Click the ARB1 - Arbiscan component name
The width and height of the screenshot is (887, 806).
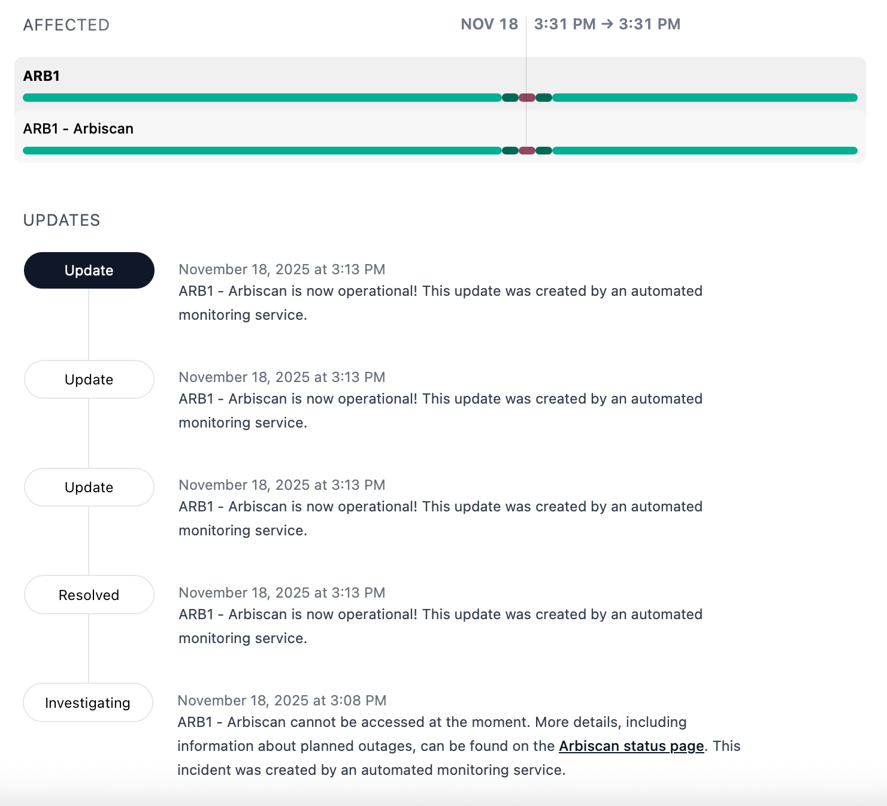coord(78,129)
